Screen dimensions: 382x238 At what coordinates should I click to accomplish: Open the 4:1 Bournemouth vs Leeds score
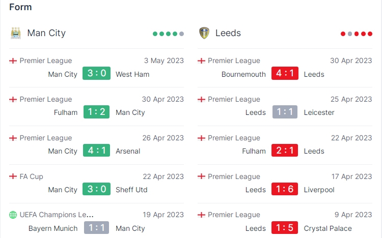285,73
